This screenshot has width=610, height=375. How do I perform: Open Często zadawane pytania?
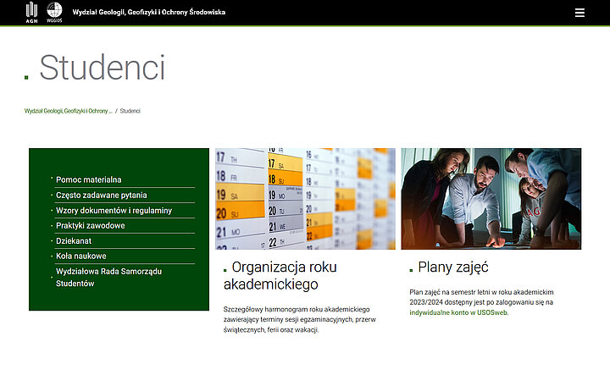coord(102,195)
